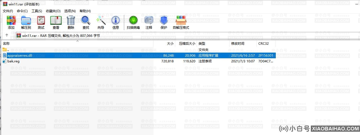360x135 pixels.
Task: Click the 应用程序扩展 type cell
Action: coord(208,55)
